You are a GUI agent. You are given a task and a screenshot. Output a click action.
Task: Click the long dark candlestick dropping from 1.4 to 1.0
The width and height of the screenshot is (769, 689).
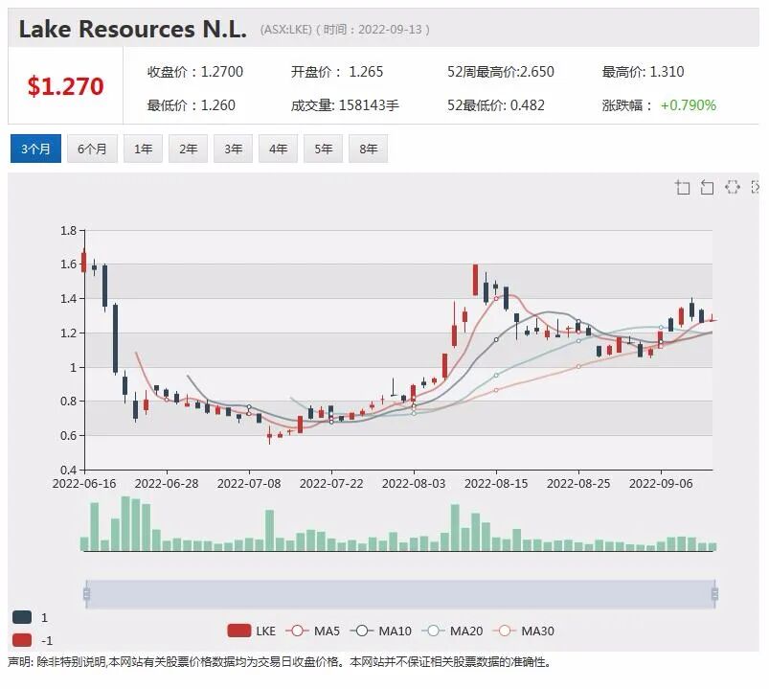115,338
